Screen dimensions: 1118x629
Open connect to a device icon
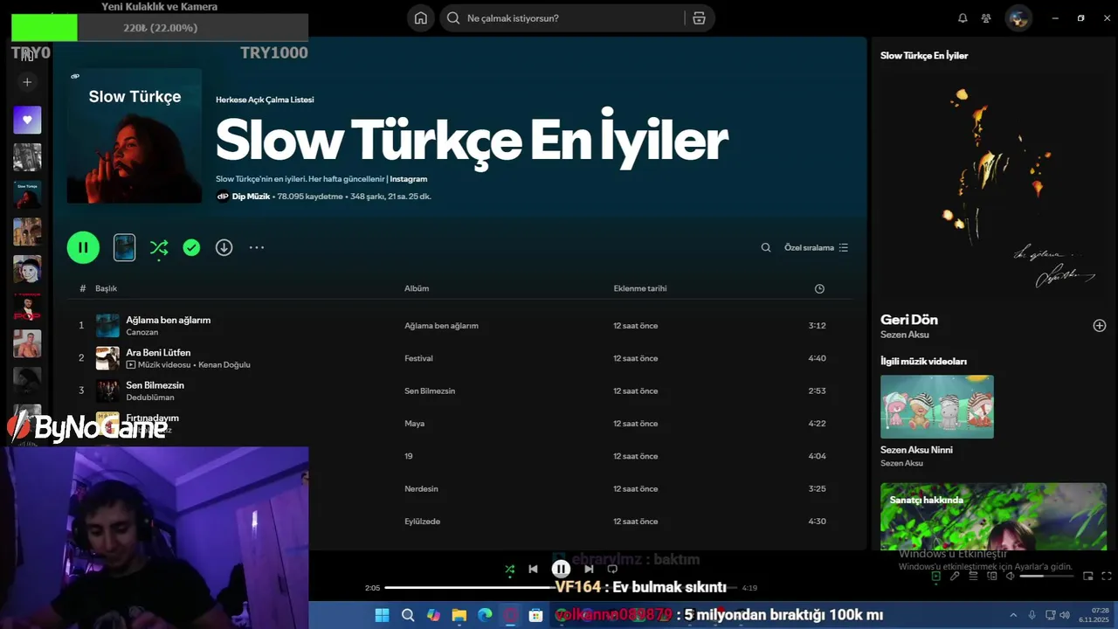pyautogui.click(x=991, y=577)
